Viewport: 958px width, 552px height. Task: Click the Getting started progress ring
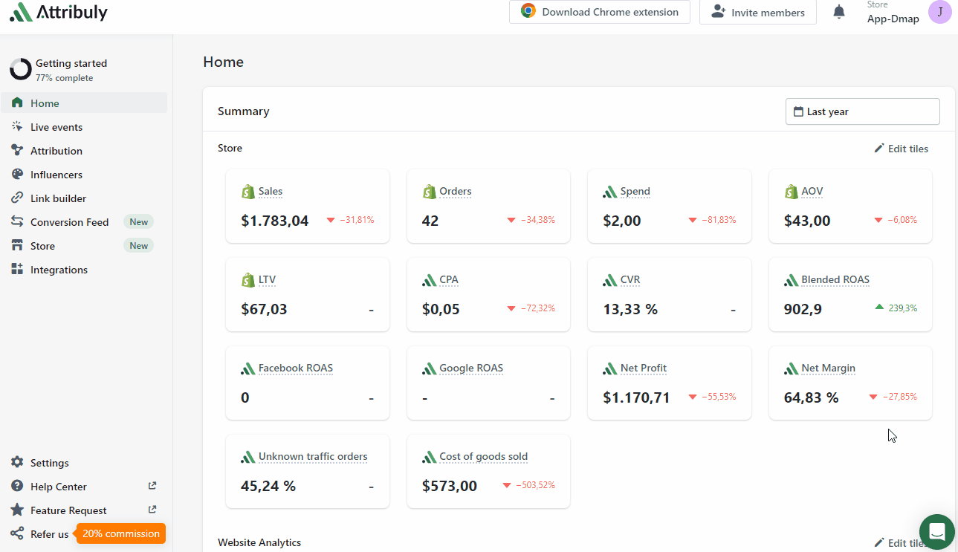tap(20, 70)
